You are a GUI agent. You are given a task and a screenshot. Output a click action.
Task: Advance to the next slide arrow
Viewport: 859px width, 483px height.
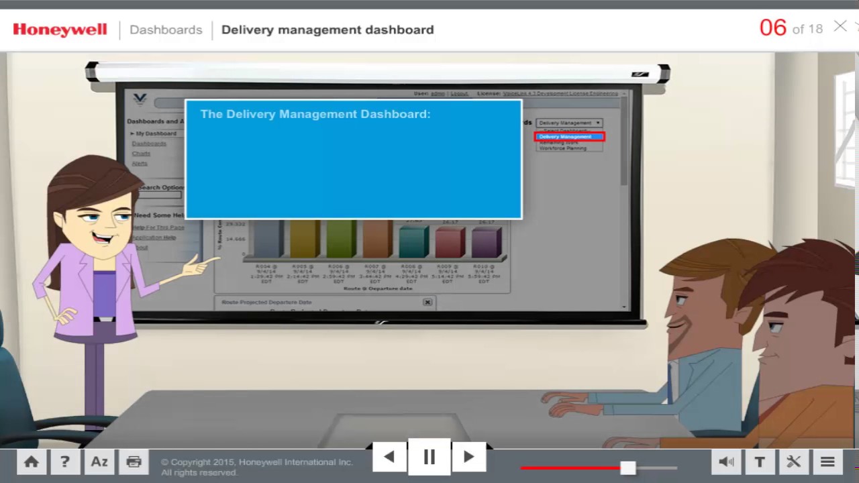[469, 458]
